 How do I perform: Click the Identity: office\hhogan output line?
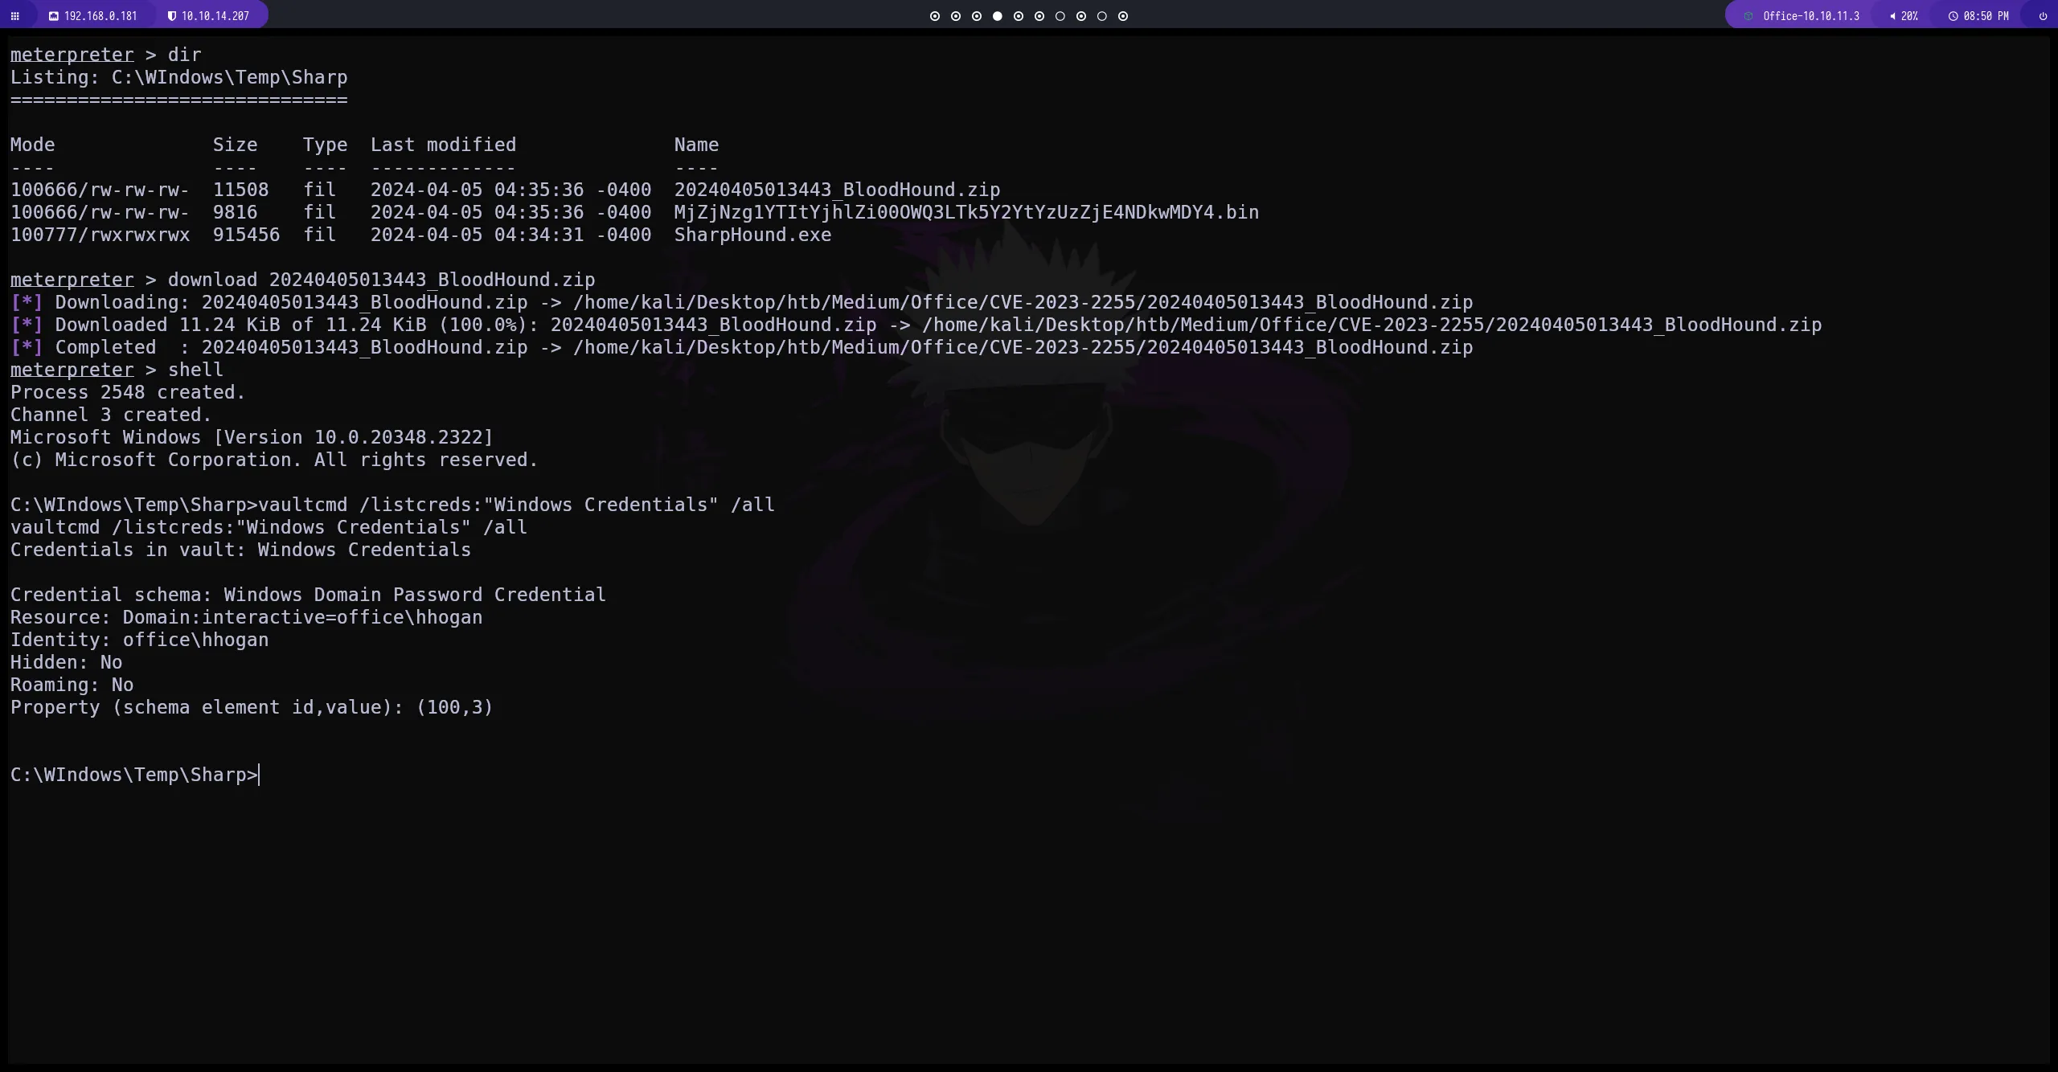[x=139, y=640]
